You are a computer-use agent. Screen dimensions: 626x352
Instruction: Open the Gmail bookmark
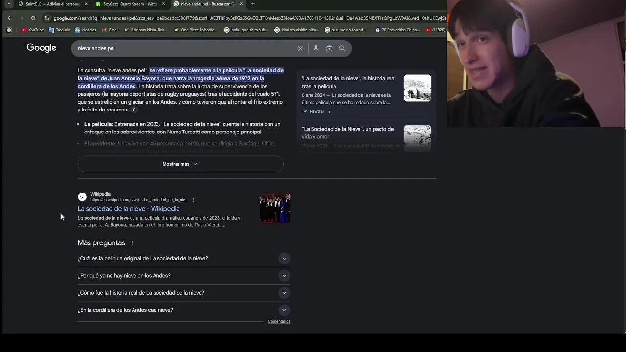tap(110, 30)
